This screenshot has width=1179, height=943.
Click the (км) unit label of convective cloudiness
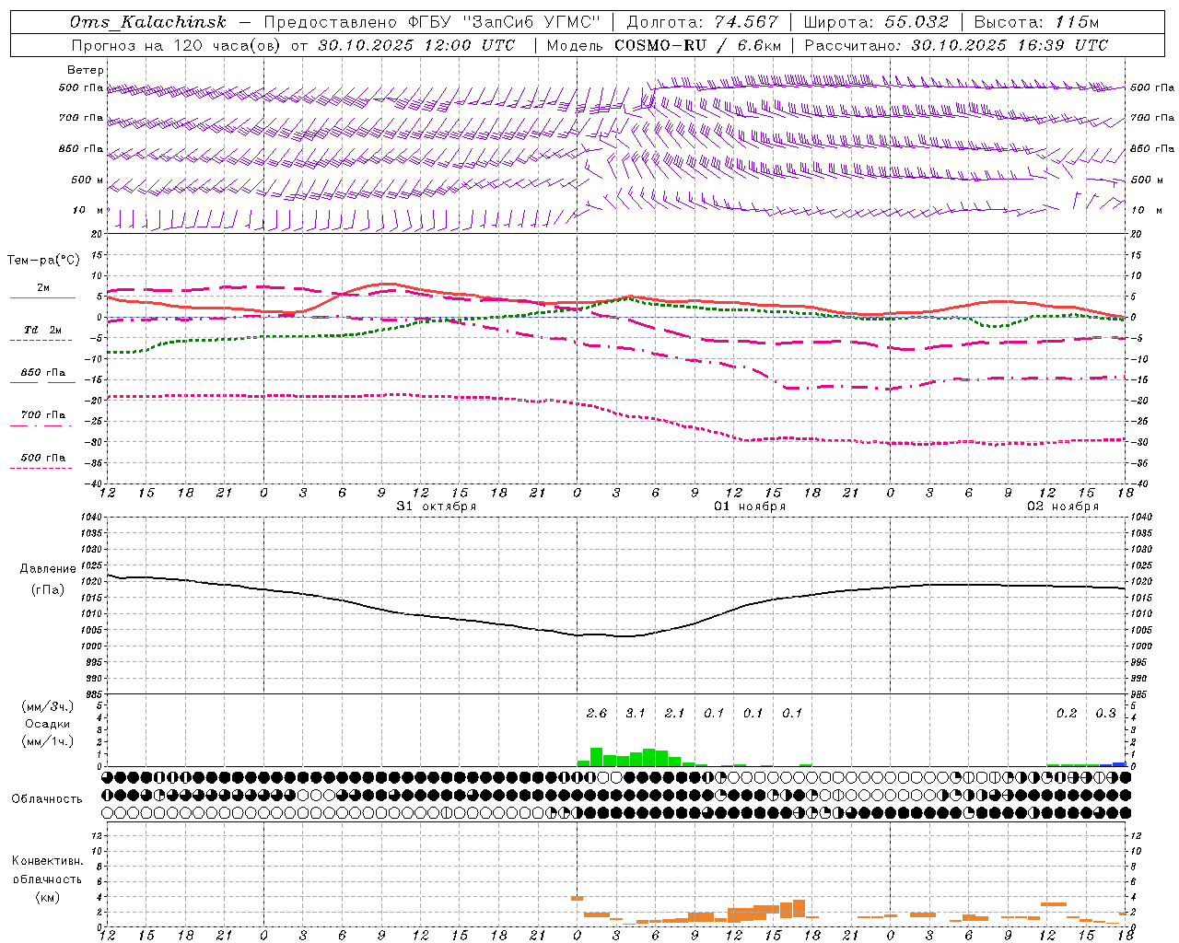click(x=47, y=897)
